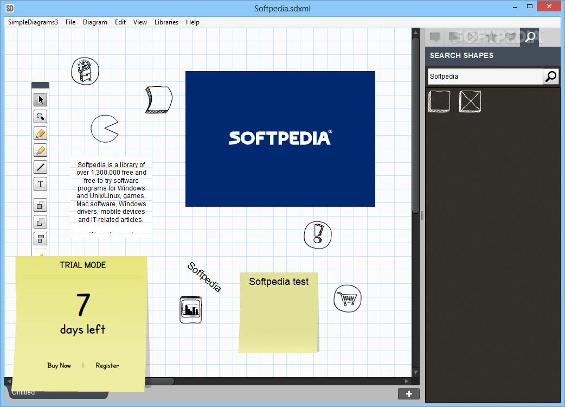Image resolution: width=565 pixels, height=407 pixels.
Task: Click the toolbar drag handle bar
Action: [x=40, y=85]
